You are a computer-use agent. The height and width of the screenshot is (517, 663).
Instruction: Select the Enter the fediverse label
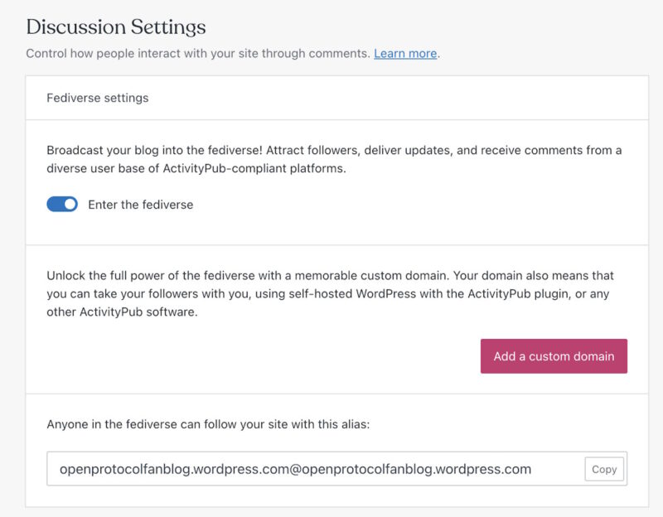pos(141,204)
